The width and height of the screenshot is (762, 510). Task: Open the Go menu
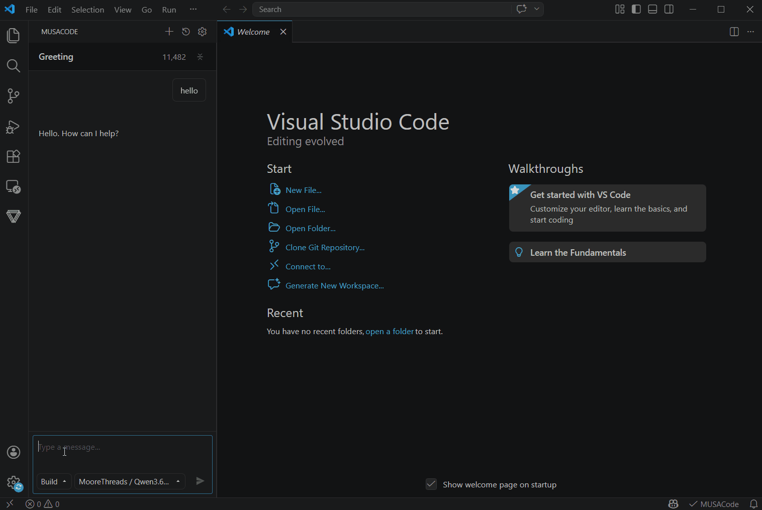(x=147, y=10)
